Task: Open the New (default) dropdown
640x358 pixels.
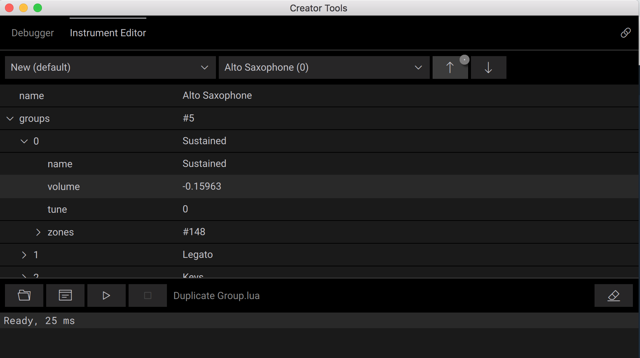Action: 110,67
